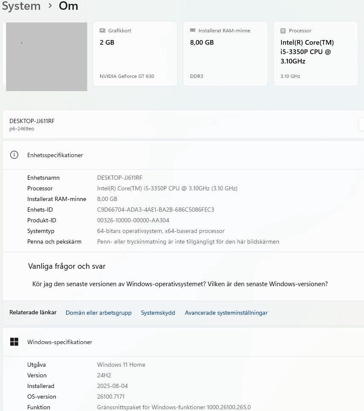The height and width of the screenshot is (411, 364).
Task: Expand the Windows version question under Vanliga frågor
Action: tap(180, 284)
